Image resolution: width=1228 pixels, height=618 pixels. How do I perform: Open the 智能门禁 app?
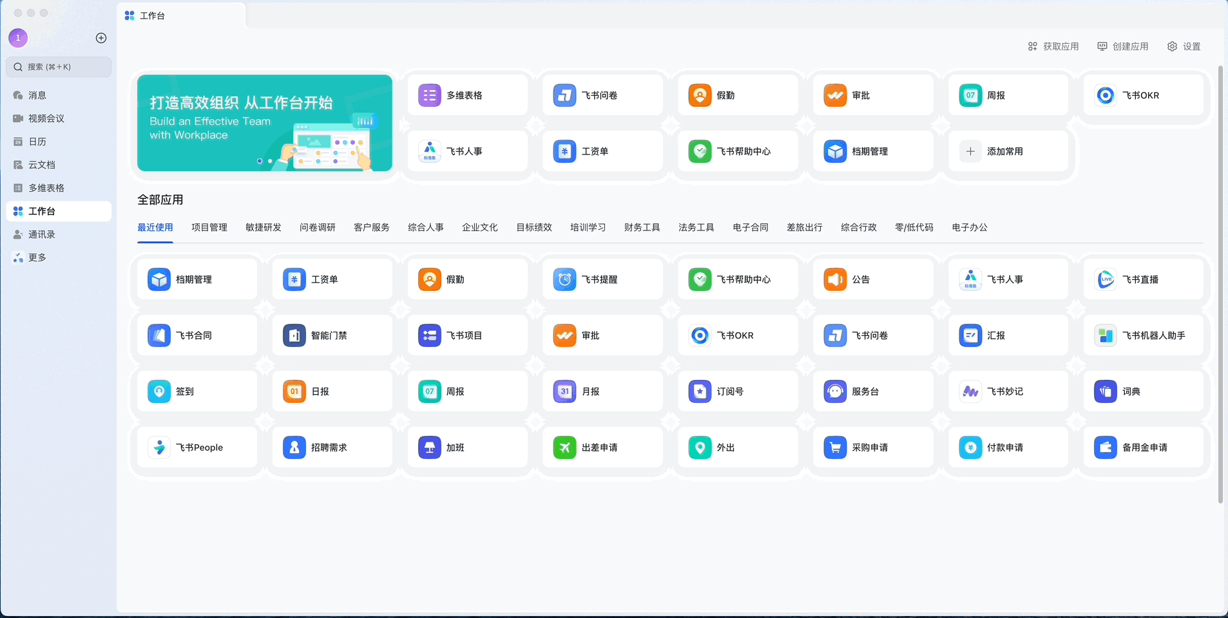[x=332, y=335]
